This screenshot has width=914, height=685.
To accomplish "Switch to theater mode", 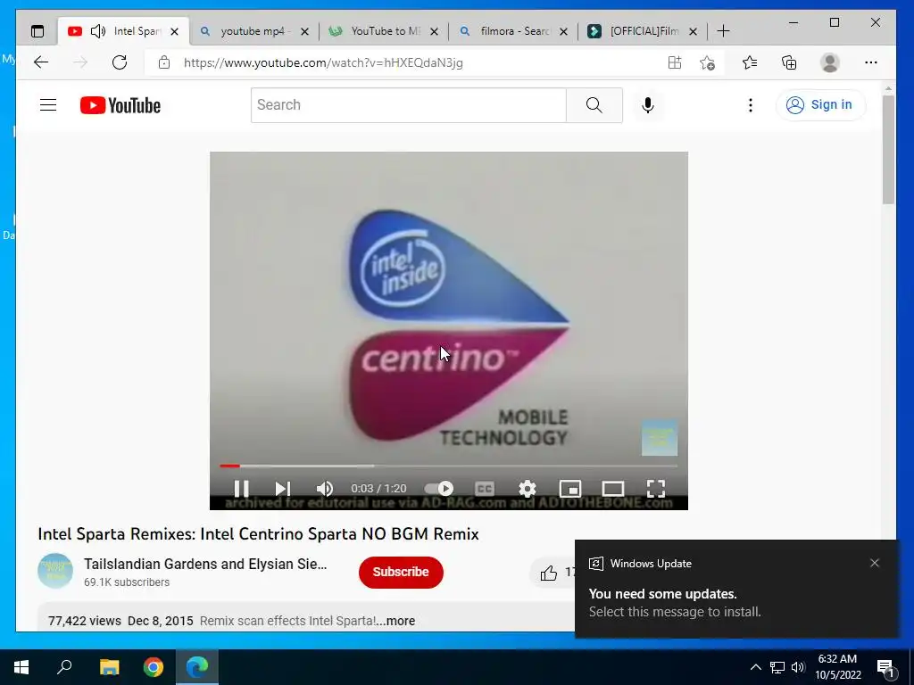I will pos(612,488).
